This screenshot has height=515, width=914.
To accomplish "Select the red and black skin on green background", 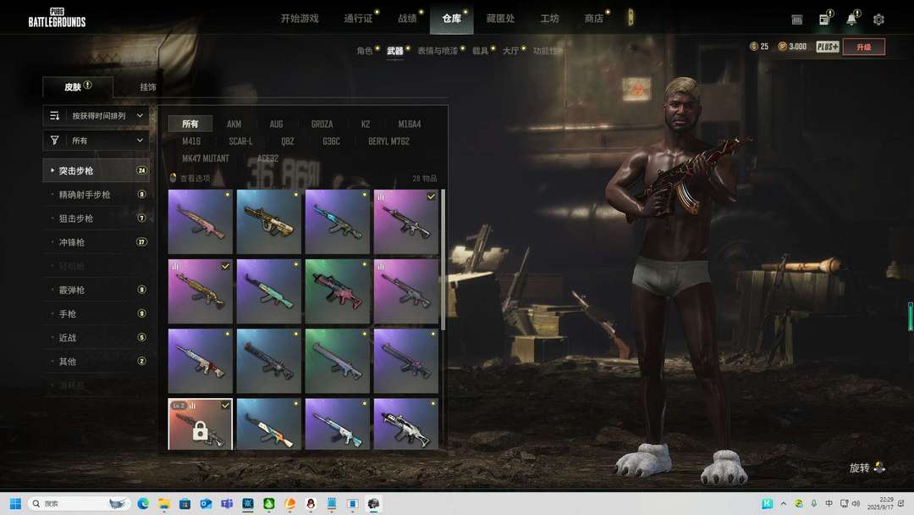I will 338,291.
